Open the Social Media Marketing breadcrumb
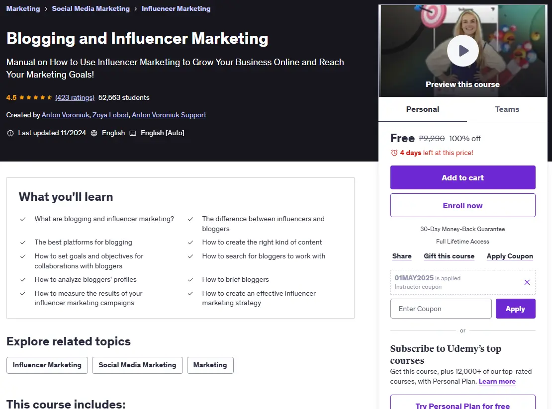The image size is (552, 409). (x=91, y=8)
